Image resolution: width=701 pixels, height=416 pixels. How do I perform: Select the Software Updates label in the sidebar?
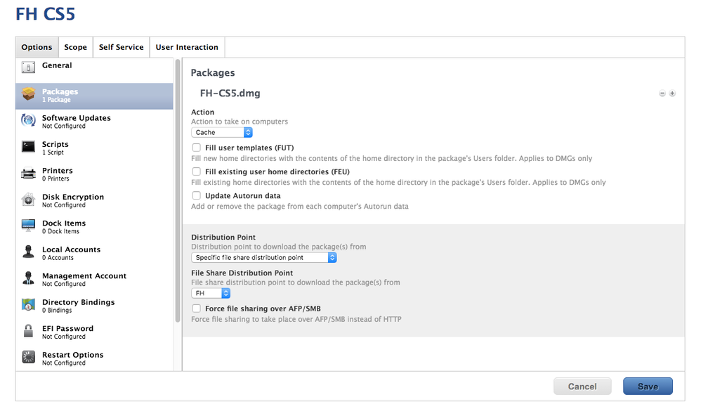coord(77,118)
